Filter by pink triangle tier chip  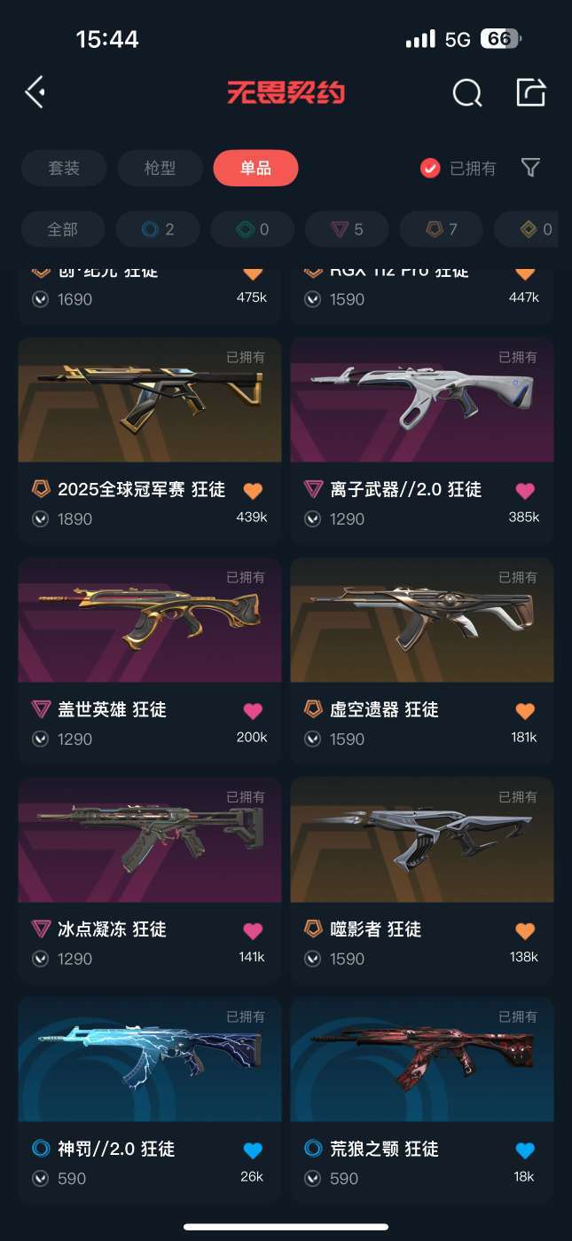(x=347, y=229)
